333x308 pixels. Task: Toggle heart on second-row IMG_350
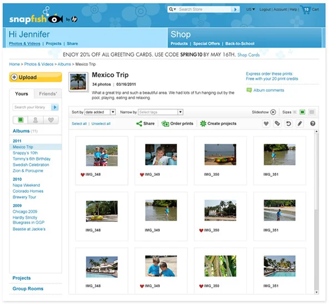point(201,231)
